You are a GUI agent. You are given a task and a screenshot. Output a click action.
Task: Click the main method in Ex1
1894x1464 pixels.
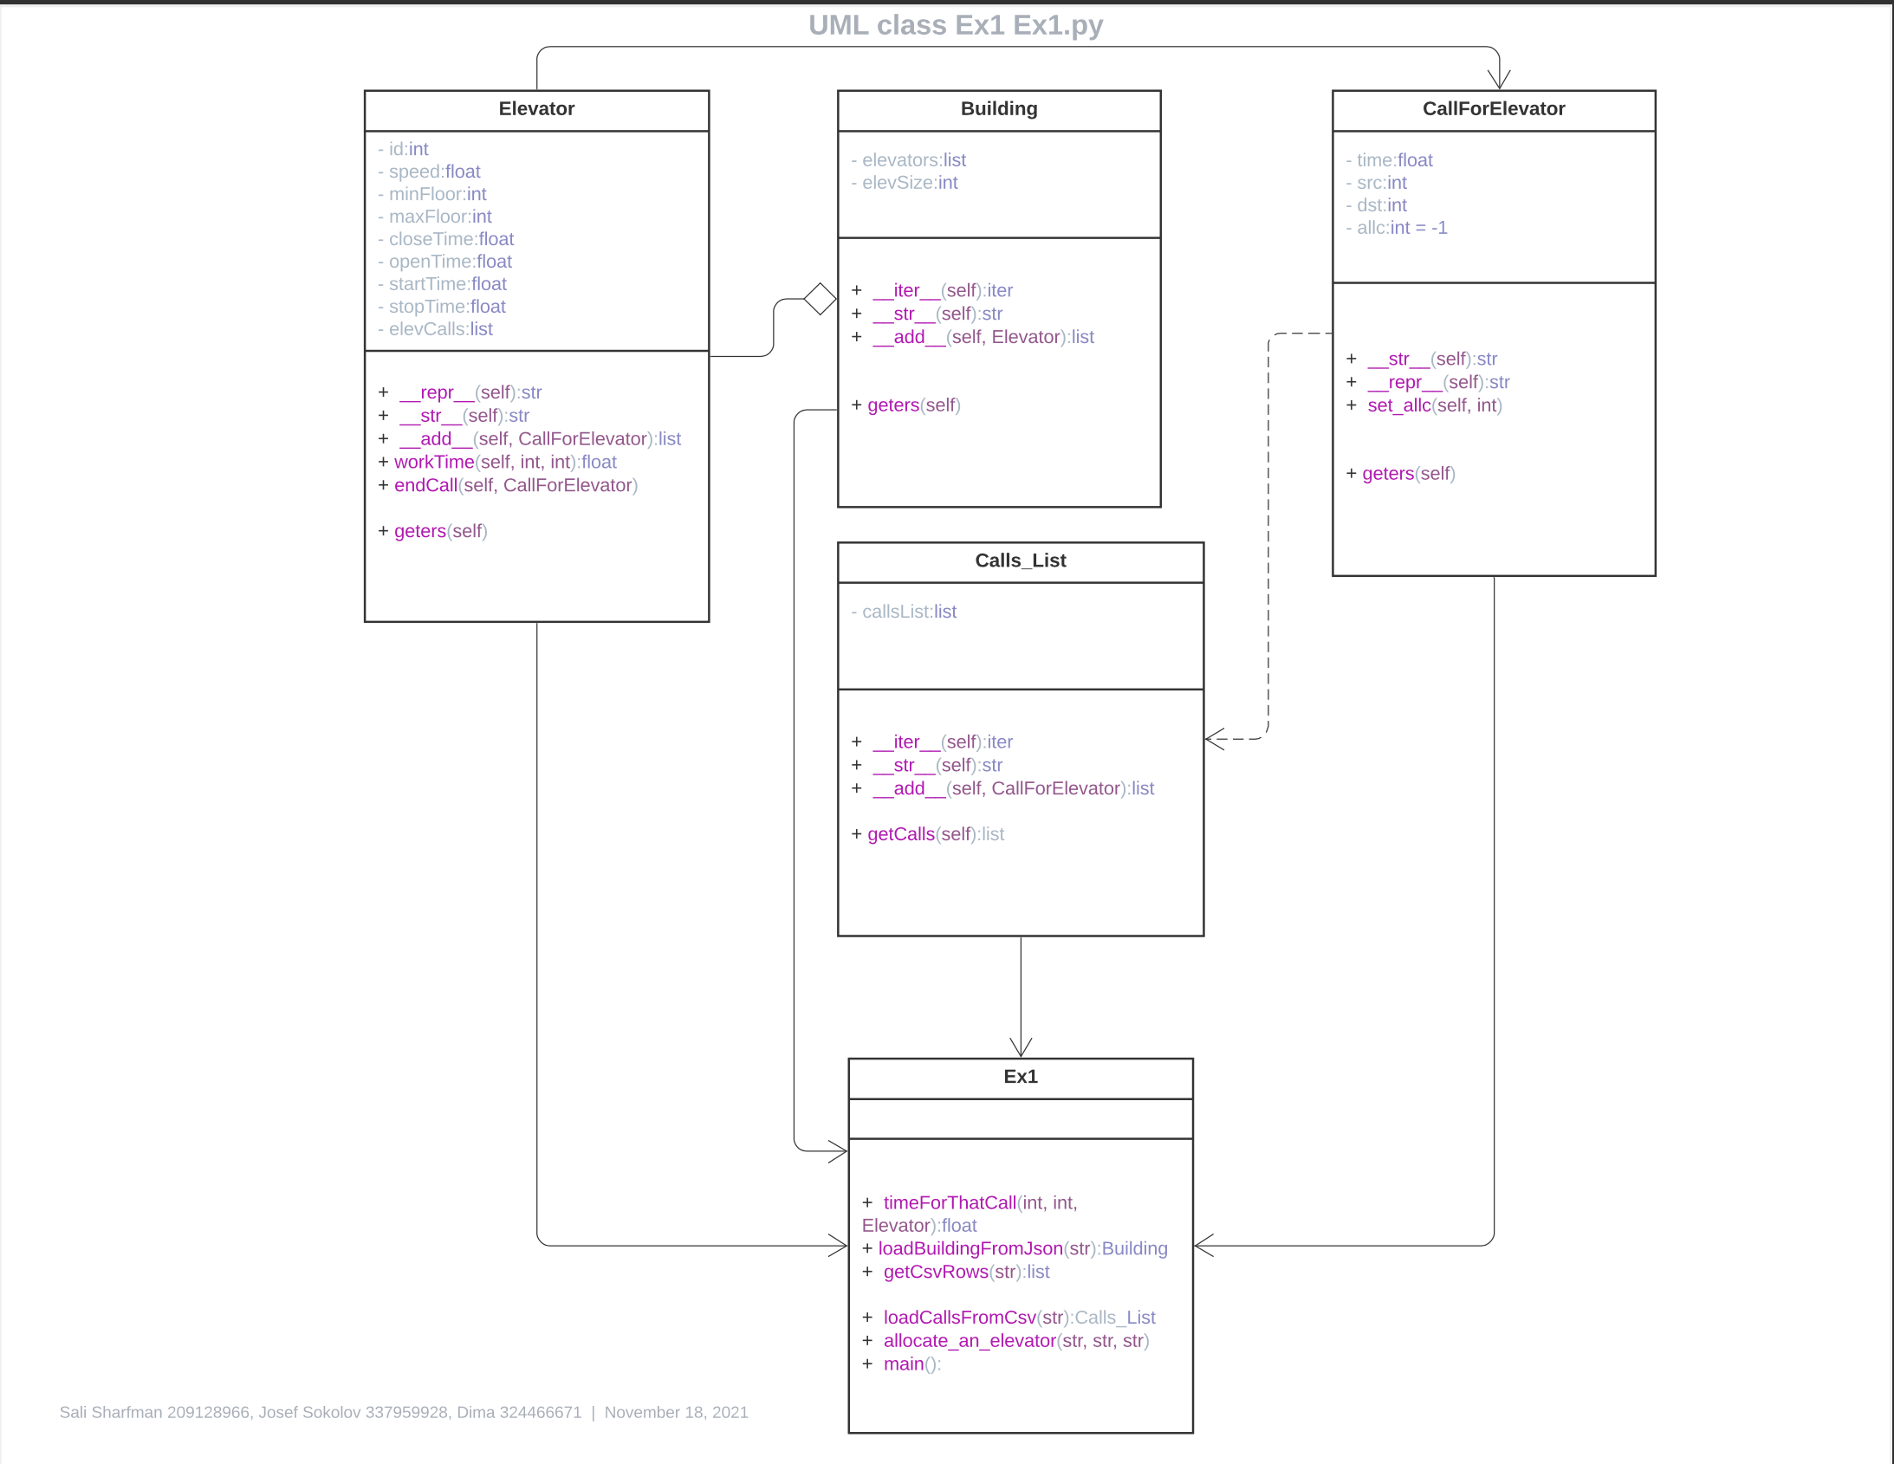pyautogui.click(x=905, y=1364)
